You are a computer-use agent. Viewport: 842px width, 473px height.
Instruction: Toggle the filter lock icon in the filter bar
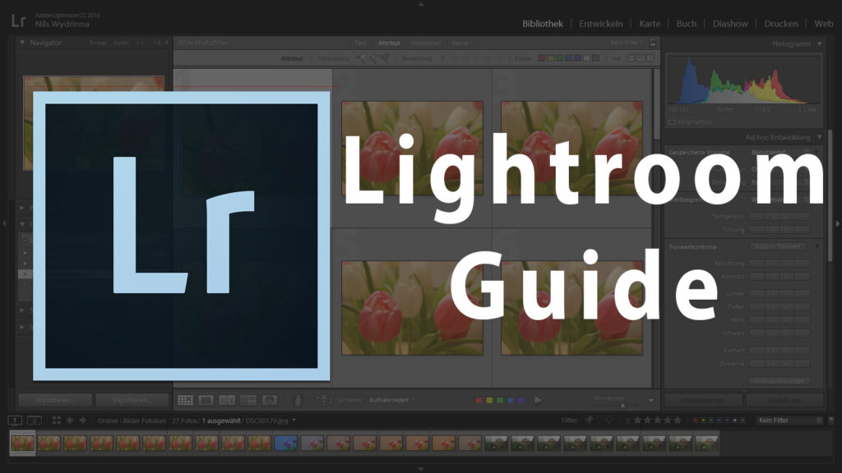(653, 43)
